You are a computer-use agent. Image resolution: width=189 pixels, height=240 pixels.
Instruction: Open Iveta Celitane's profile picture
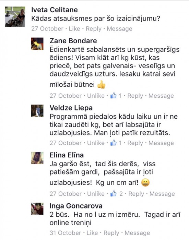(x=15, y=17)
